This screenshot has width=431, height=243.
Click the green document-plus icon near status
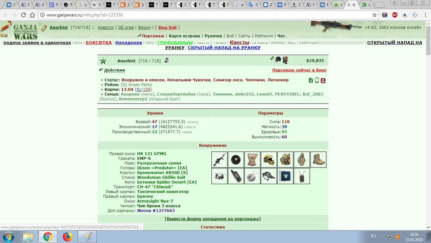[x=311, y=80]
